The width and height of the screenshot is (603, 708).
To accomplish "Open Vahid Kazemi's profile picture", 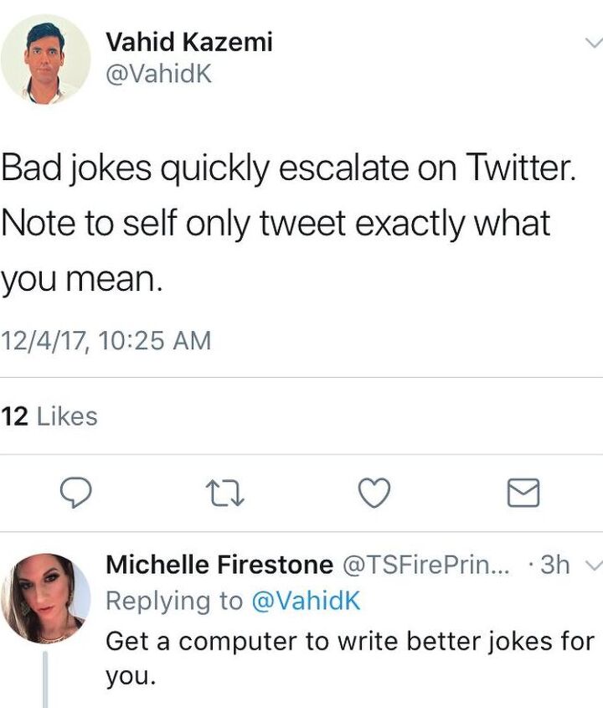I will [45, 59].
